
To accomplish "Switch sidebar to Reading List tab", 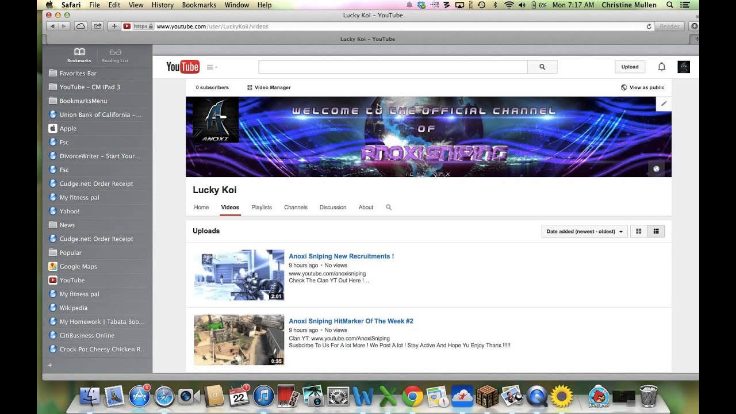I will [x=115, y=55].
